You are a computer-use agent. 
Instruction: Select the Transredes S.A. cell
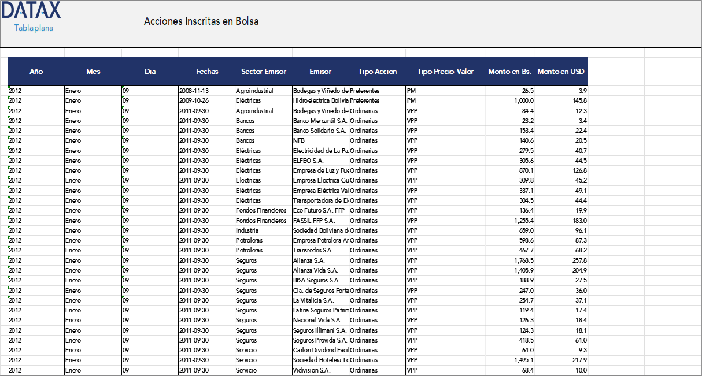tap(320, 250)
